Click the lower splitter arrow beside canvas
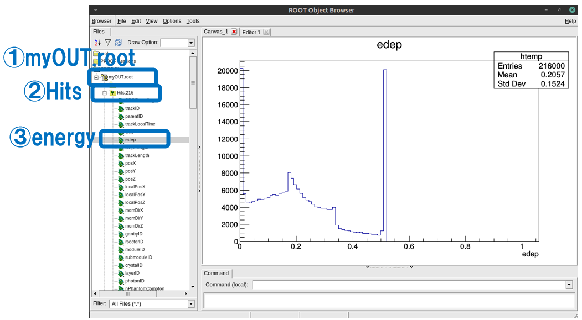Image resolution: width=582 pixels, height=320 pixels. pos(199,191)
